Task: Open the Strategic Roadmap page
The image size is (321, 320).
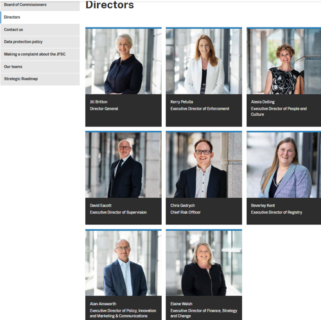Action: (x=40, y=79)
